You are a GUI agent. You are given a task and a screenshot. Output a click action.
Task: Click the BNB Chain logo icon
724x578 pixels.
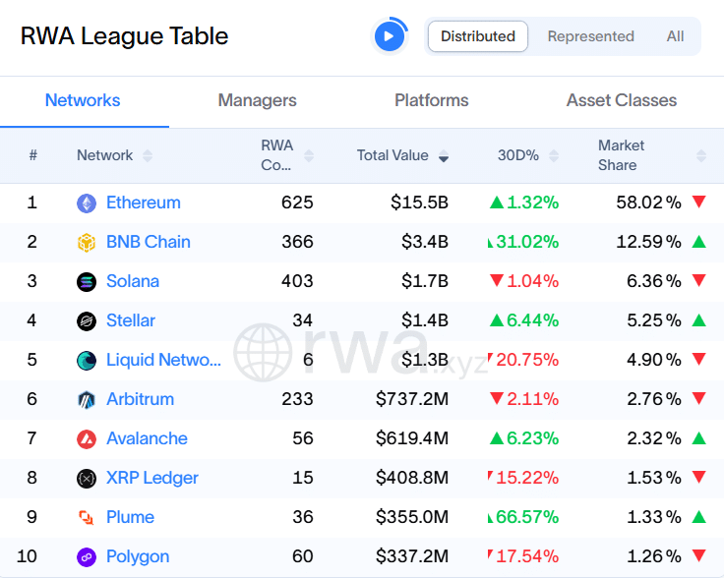87,243
